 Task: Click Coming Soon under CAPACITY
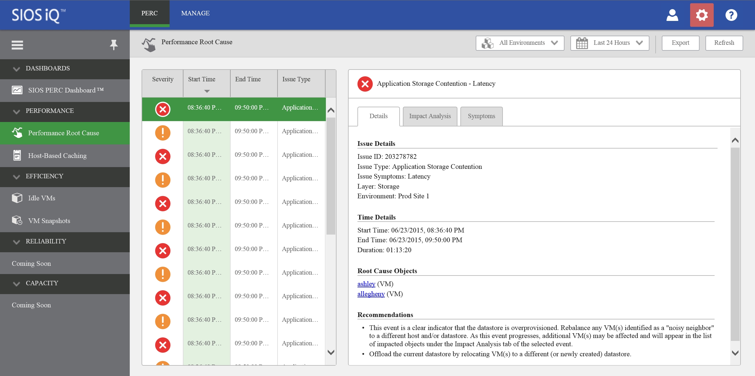[31, 305]
